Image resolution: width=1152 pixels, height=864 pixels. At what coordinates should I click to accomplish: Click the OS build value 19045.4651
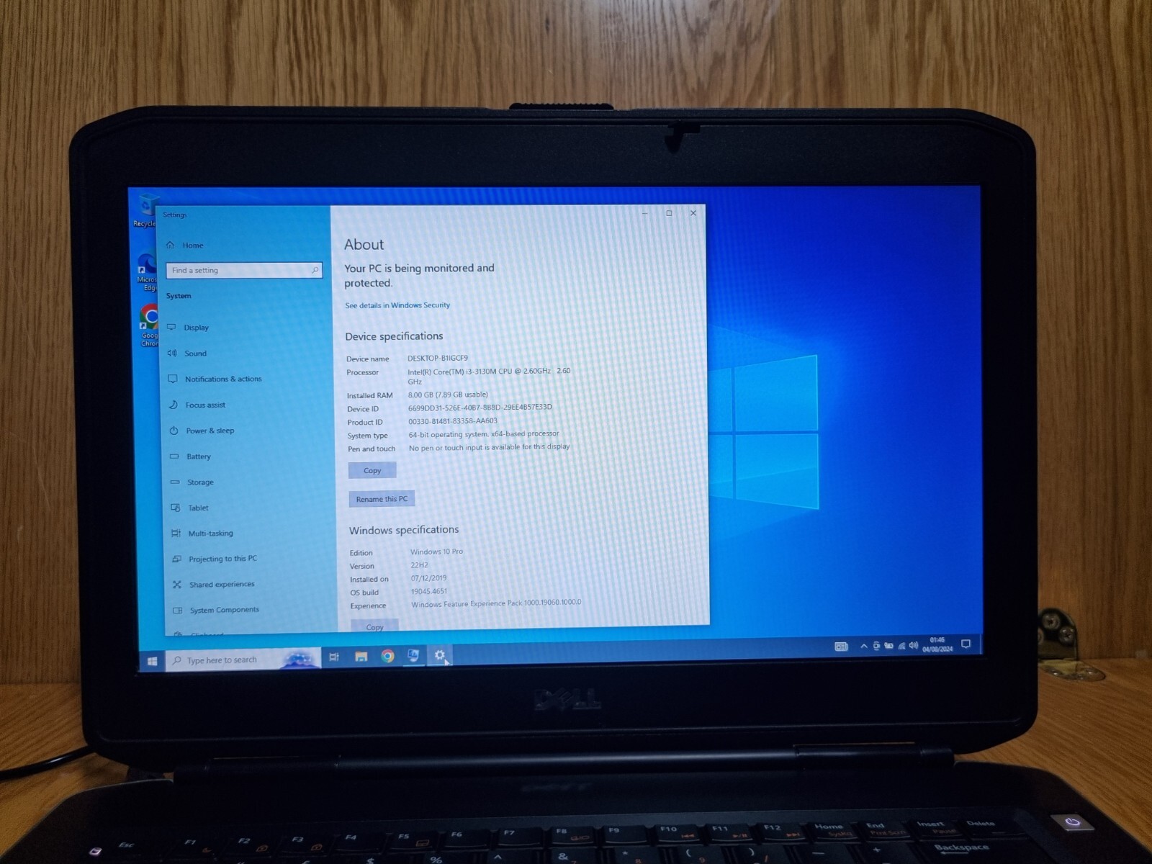click(x=429, y=591)
